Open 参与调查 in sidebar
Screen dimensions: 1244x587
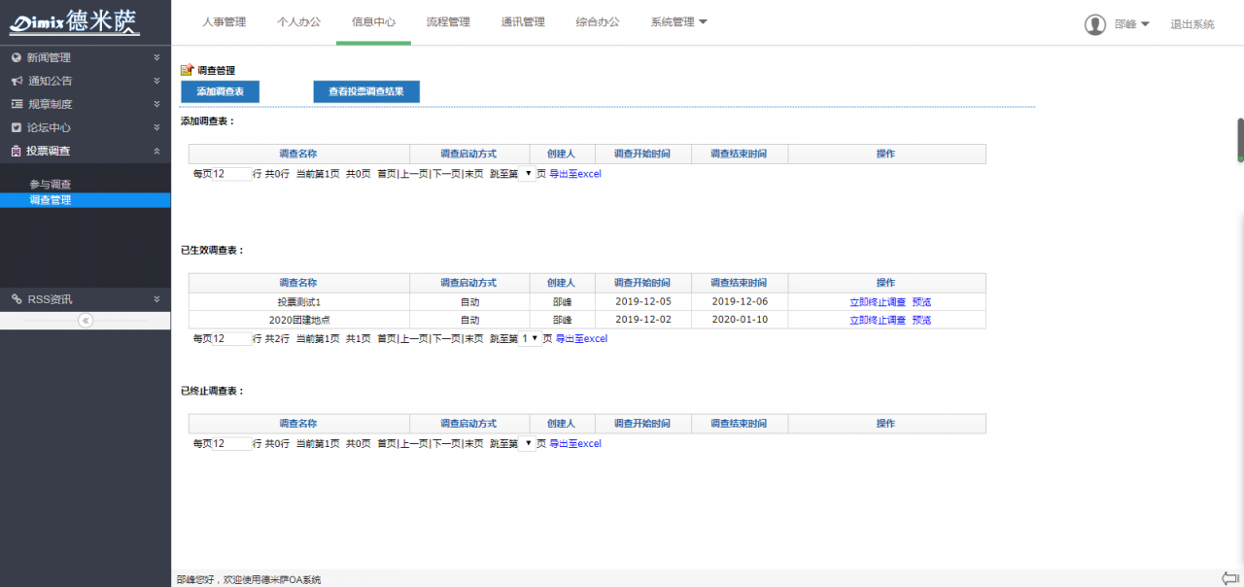51,185
